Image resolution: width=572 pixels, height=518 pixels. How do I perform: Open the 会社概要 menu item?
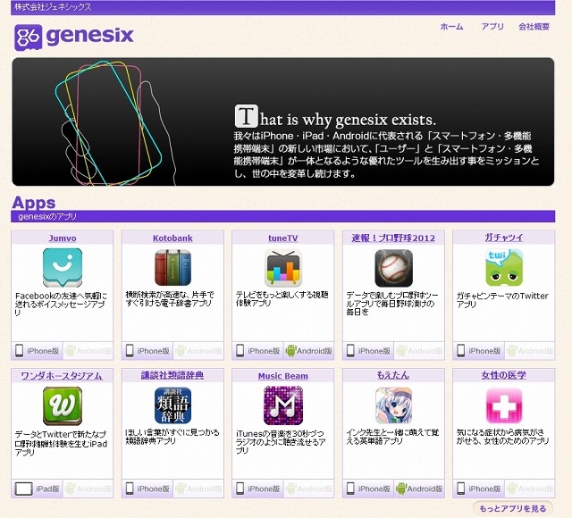[x=534, y=27]
